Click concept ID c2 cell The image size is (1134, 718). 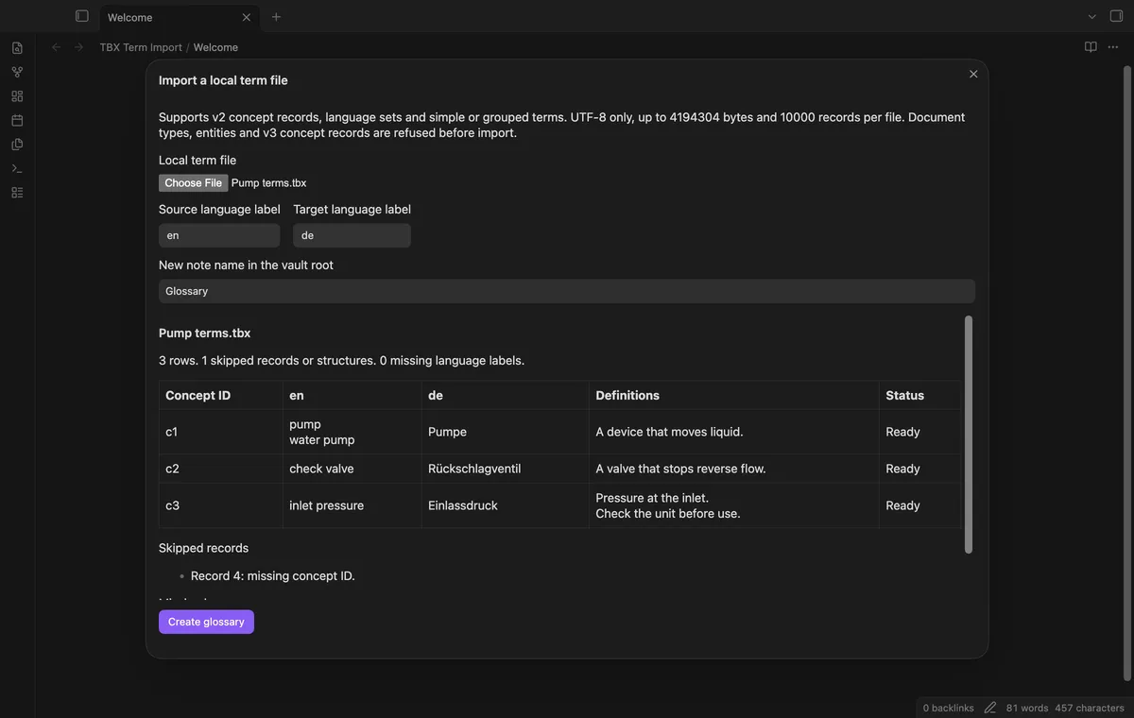tap(221, 469)
